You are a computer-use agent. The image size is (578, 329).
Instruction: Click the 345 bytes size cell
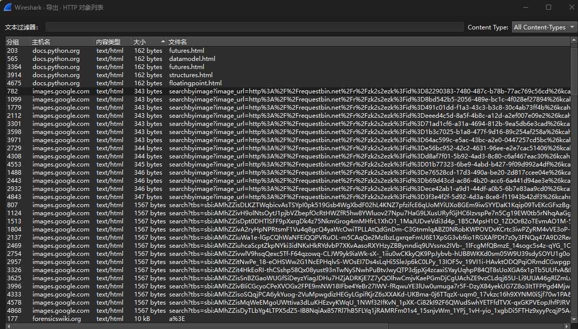148,164
